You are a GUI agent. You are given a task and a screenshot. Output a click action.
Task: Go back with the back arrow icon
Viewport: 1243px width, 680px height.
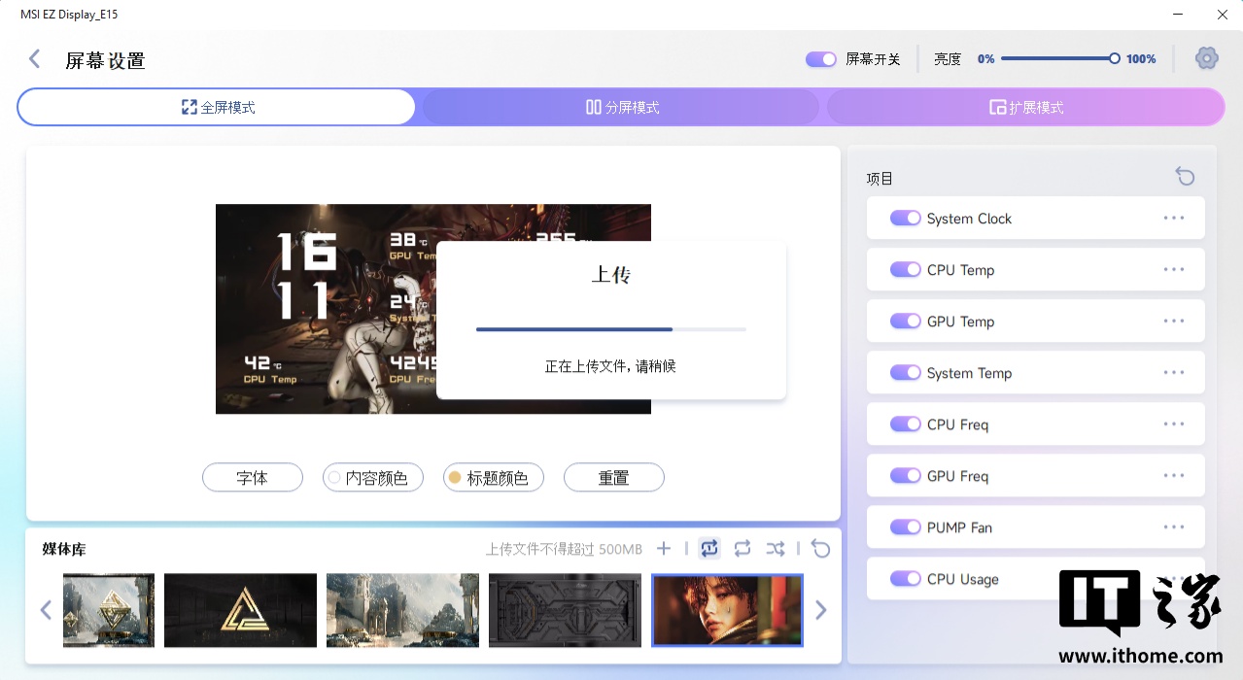[x=34, y=59]
